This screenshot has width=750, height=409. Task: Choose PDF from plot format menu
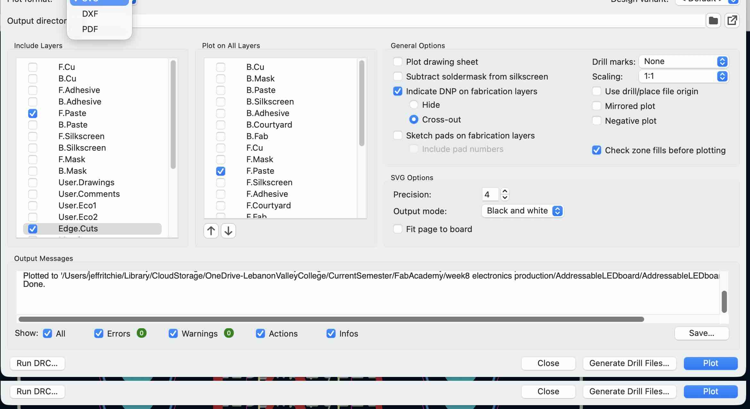[x=90, y=29]
